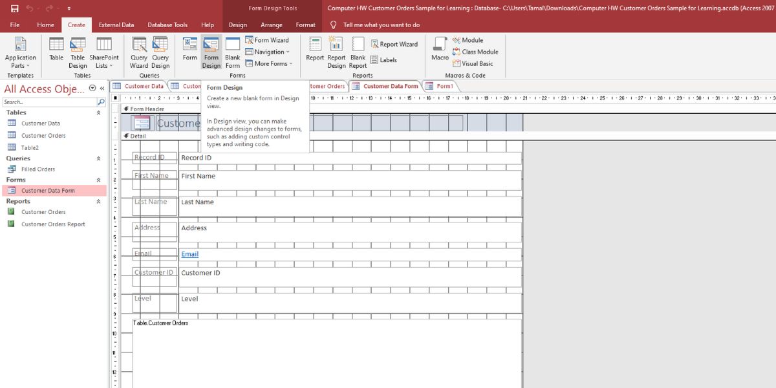Viewport: 776px width, 388px height.
Task: Open the Labels tool
Action: [385, 58]
